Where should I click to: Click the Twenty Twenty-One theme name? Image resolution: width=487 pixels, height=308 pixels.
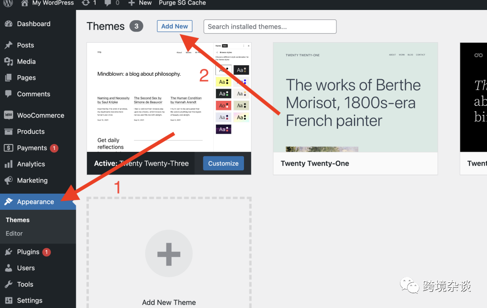(x=315, y=163)
